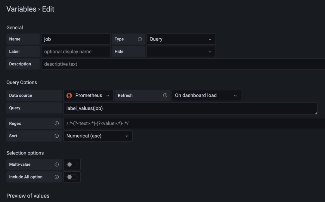Click the Refresh info icon
The image size is (325, 202).
[165, 95]
